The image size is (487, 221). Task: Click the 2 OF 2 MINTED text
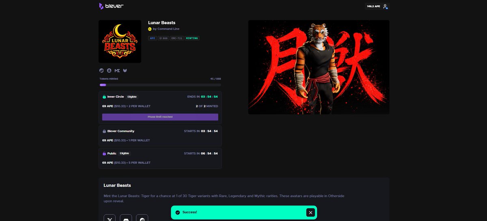pyautogui.click(x=207, y=106)
